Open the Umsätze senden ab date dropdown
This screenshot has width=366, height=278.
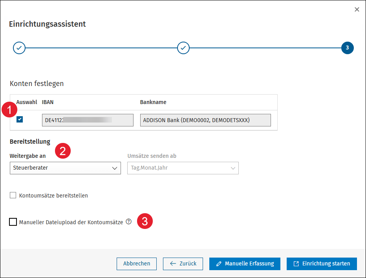point(183,168)
